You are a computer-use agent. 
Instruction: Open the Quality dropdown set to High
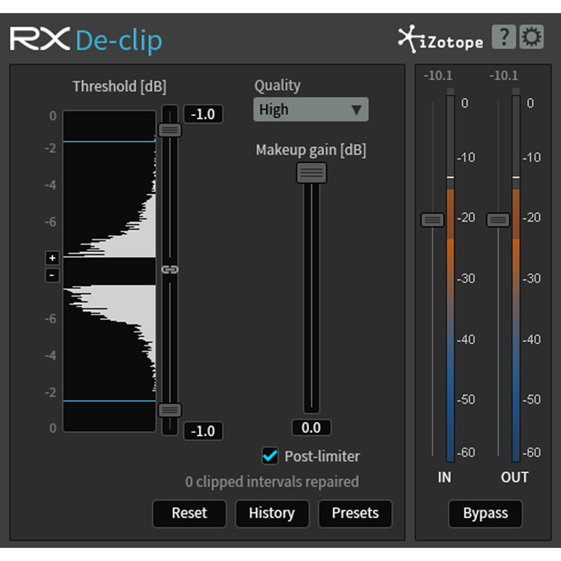(311, 110)
